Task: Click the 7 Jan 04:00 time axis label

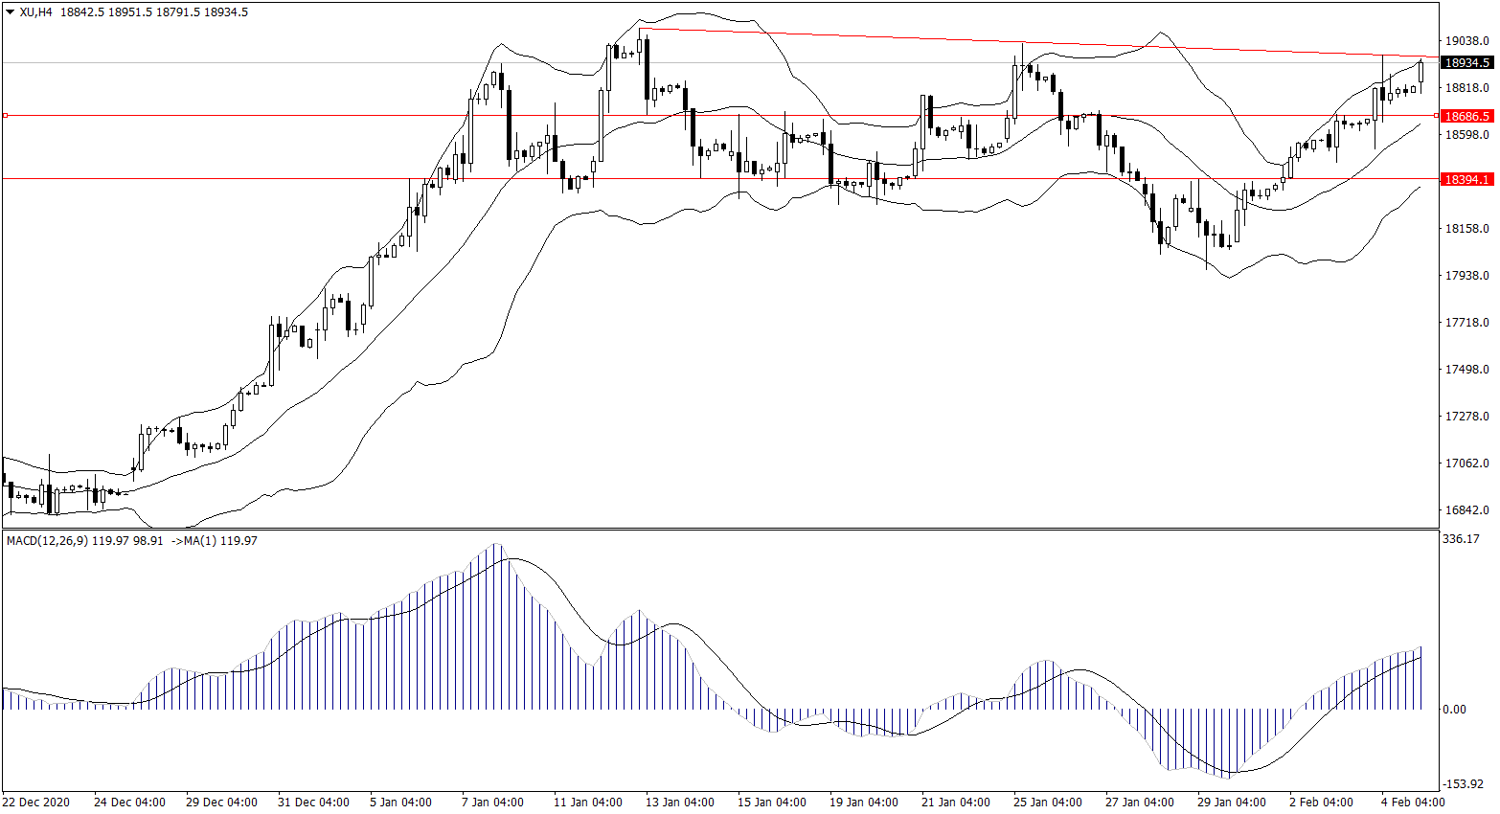Action: 492,803
